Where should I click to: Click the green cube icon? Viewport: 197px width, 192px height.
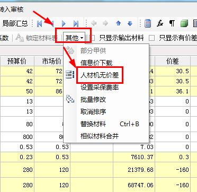pos(184,23)
